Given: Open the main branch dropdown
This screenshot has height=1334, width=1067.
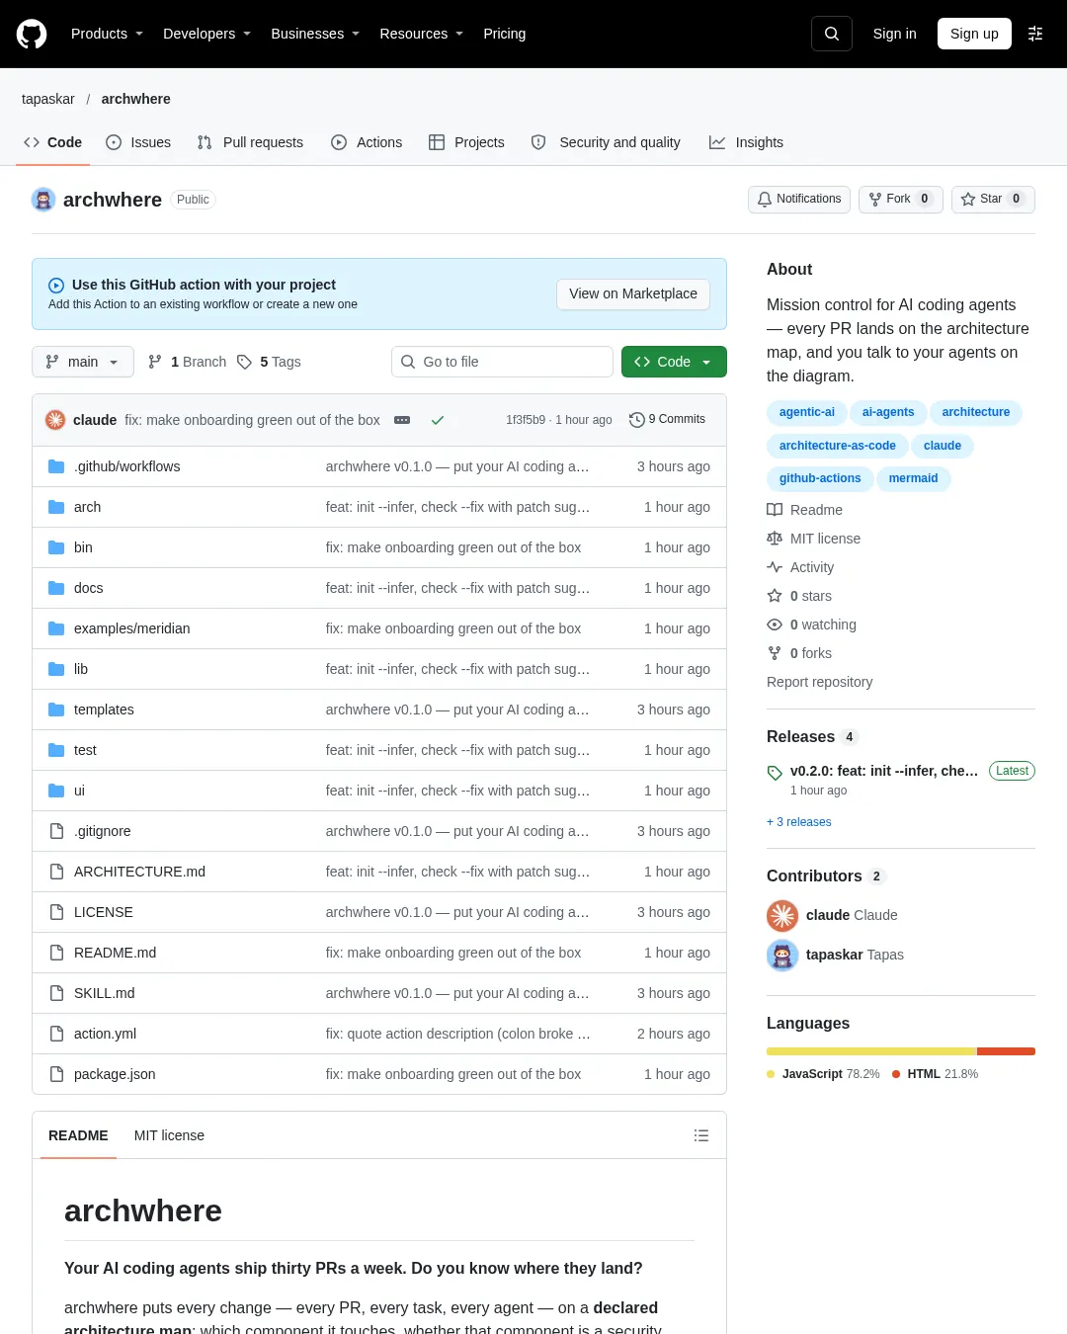Looking at the screenshot, I should tap(82, 362).
